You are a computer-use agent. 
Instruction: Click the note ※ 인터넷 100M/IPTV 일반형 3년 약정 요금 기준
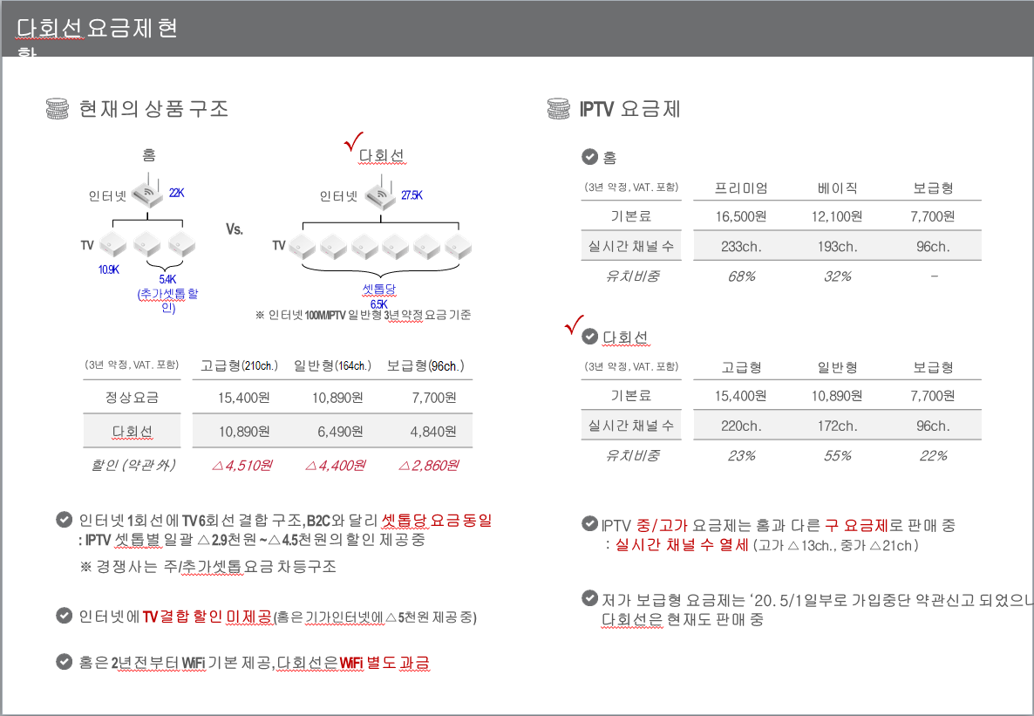[x=364, y=316]
